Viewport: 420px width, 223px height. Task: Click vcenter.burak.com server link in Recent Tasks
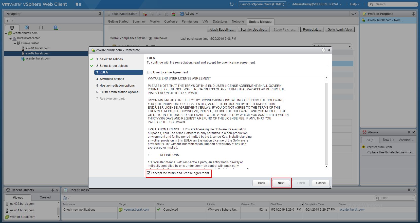[x=352, y=210]
